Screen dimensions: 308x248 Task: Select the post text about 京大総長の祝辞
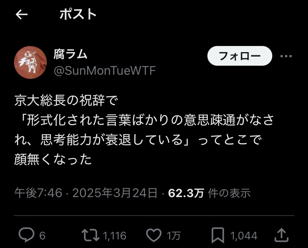click(144, 130)
